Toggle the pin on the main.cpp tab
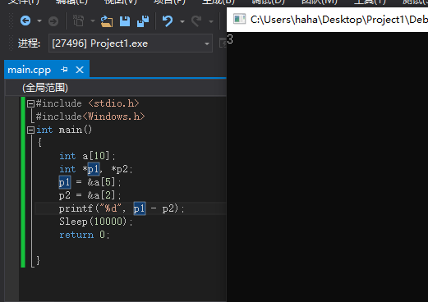The height and width of the screenshot is (302, 428). 64,70
